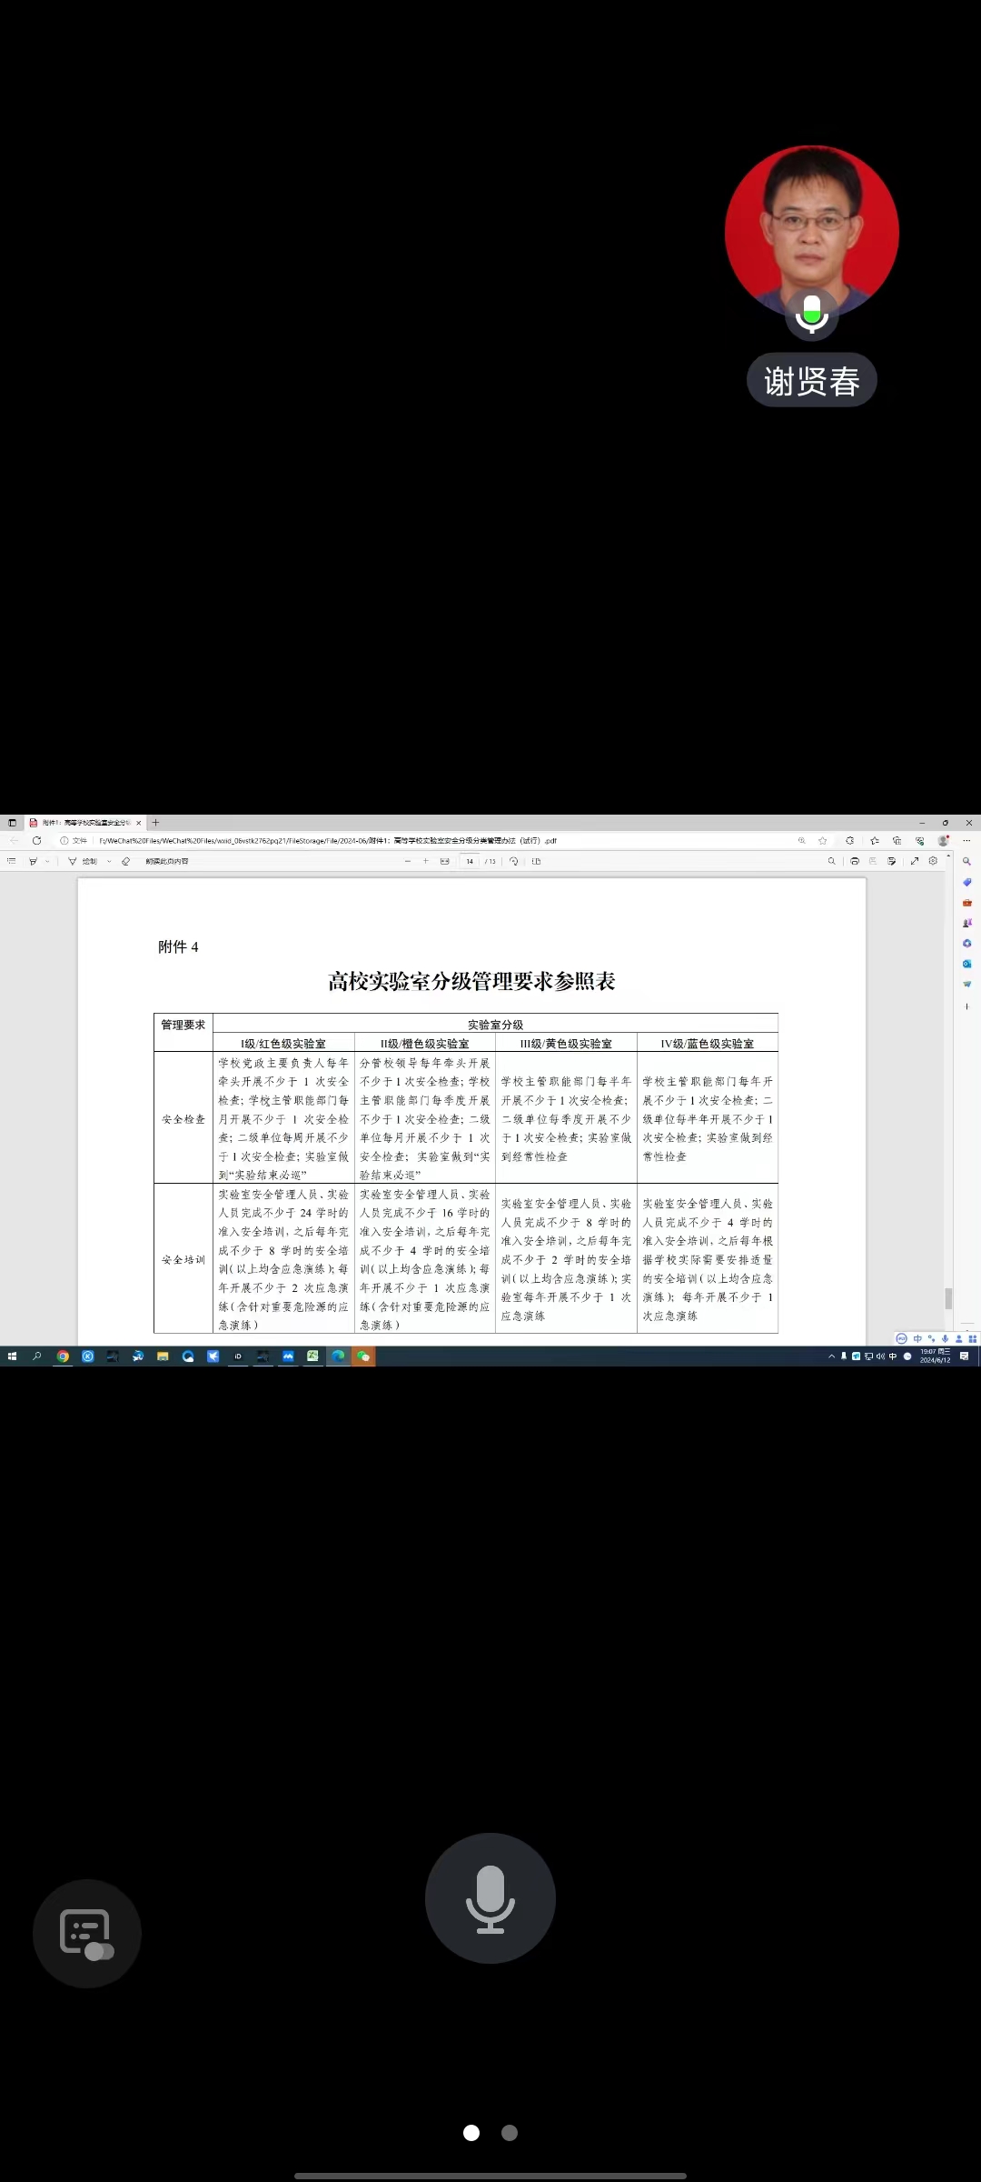981x2182 pixels.
Task: Click the browser refresh icon
Action: coord(36,841)
